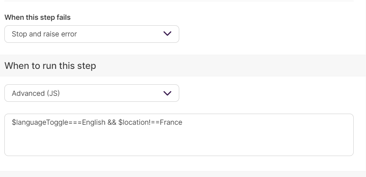Click the === operator after $languageToggle
The height and width of the screenshot is (177, 366).
tap(75, 122)
